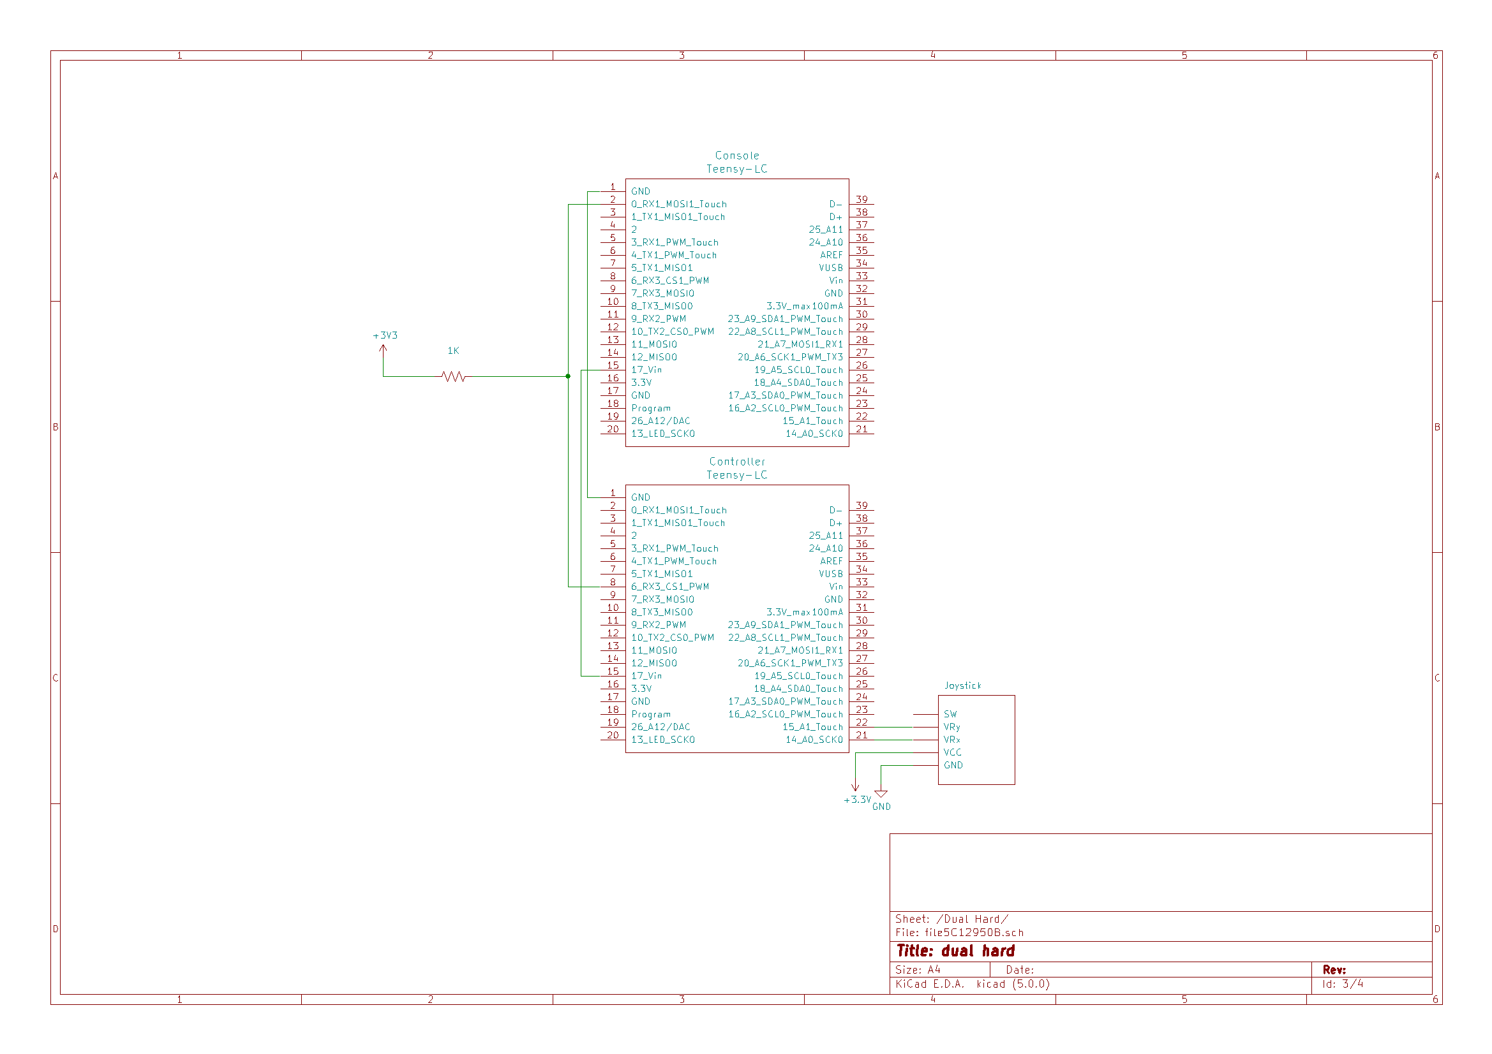Click the Joystick SW pin label
The width and height of the screenshot is (1492, 1054).
coord(950,714)
